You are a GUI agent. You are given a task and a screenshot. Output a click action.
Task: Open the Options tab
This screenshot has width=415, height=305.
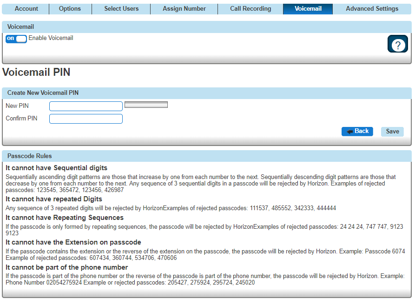(x=70, y=9)
